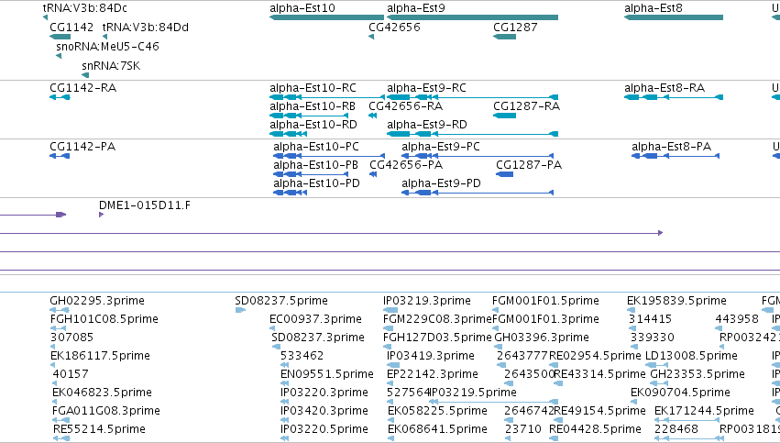Click the CG42656 small gene arrow
Viewport: 780px width, 443px height.
point(371,37)
